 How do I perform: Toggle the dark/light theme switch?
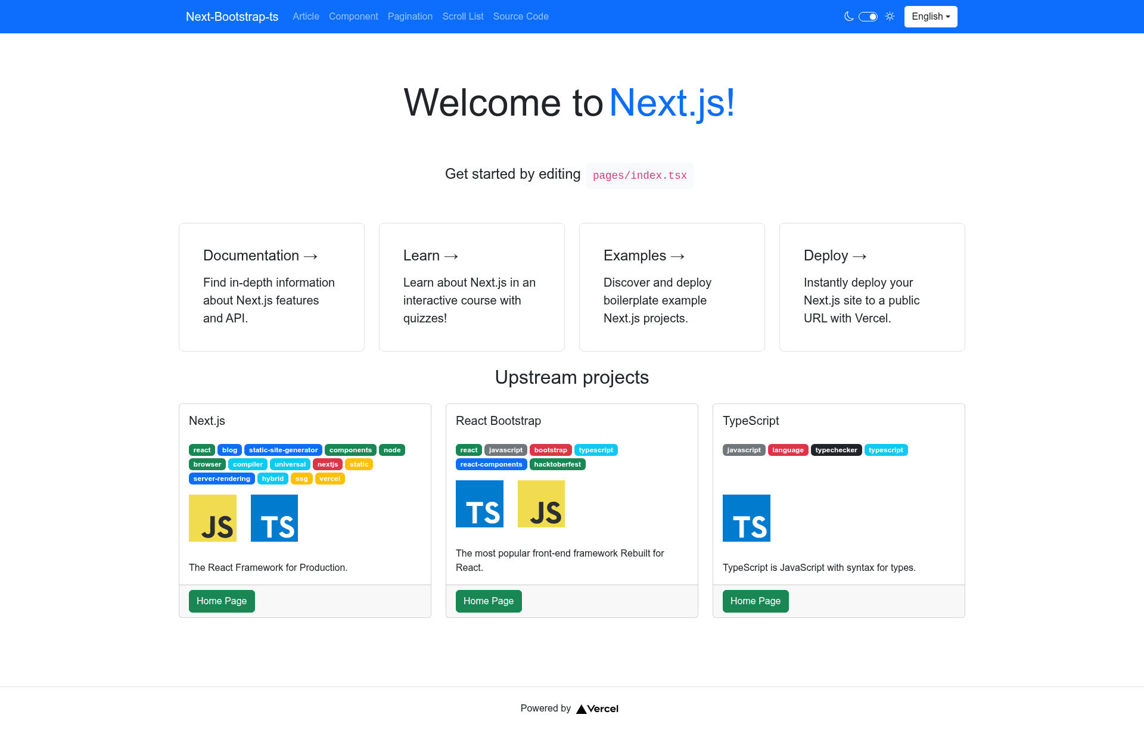pyautogui.click(x=868, y=17)
